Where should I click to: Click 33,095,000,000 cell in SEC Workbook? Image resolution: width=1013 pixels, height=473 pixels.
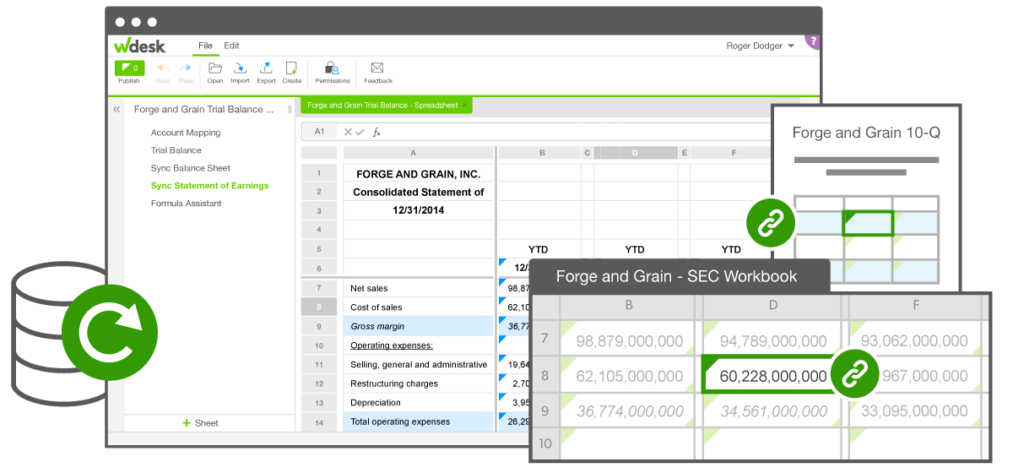915,411
